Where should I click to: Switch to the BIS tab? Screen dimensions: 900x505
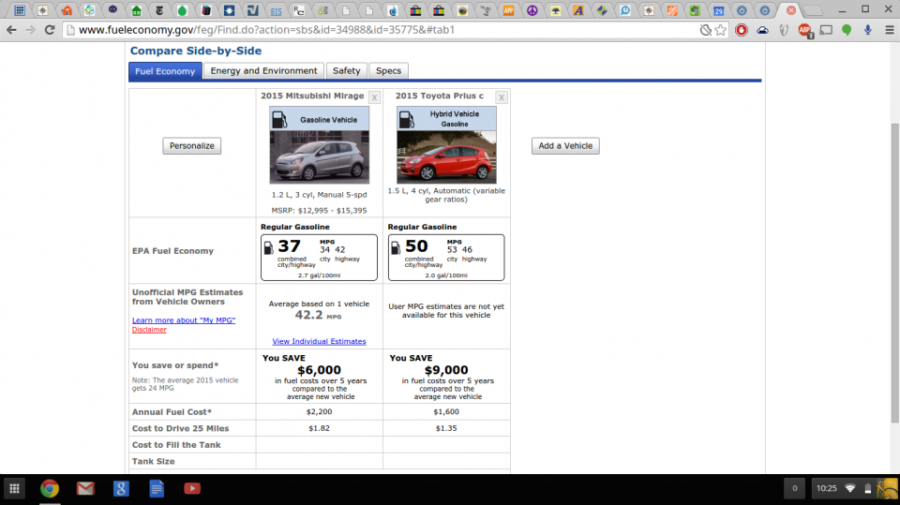click(276, 10)
